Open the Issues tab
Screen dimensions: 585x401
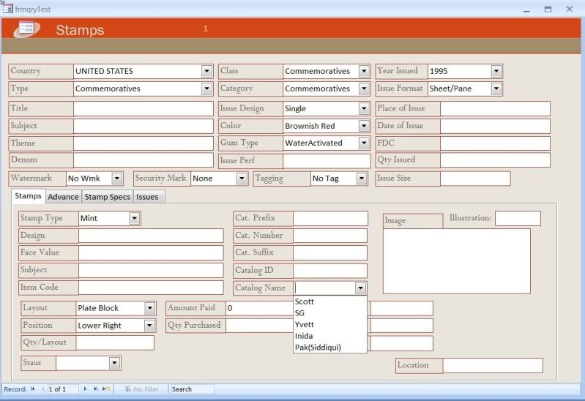pos(147,197)
